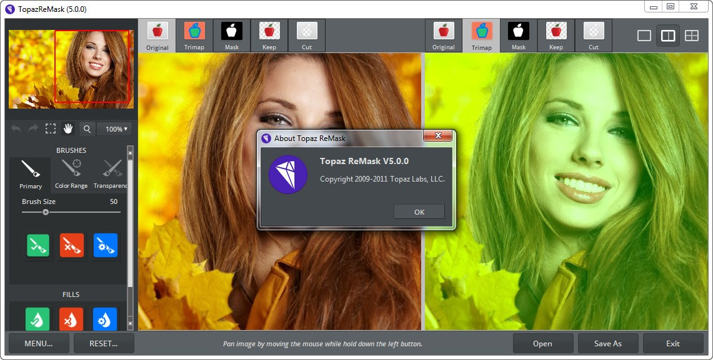Select the Color Range brush

click(x=71, y=175)
